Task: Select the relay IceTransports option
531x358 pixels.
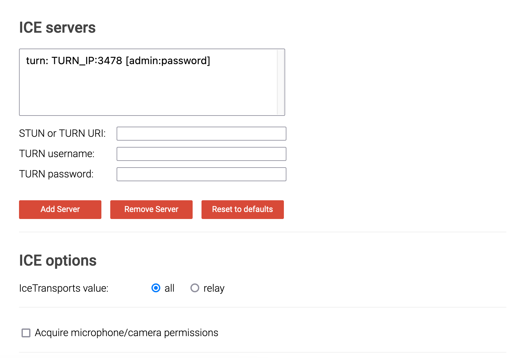Action: [195, 288]
